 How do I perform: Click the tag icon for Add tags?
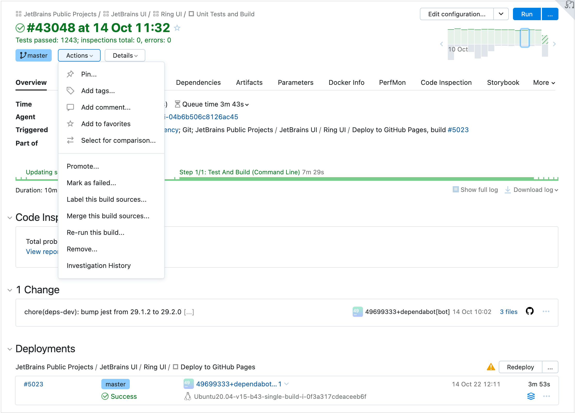tap(70, 91)
